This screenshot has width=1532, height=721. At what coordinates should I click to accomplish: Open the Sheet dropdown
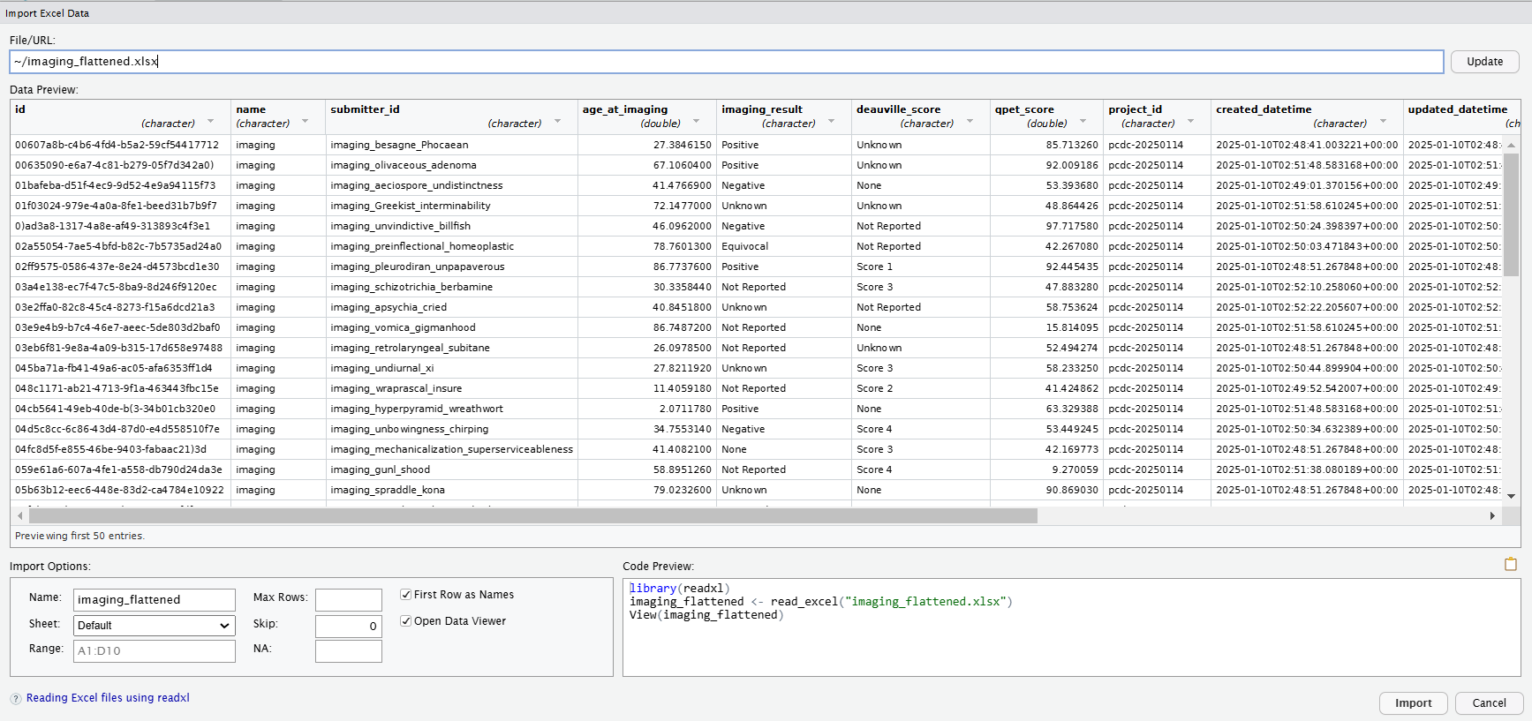coord(155,626)
